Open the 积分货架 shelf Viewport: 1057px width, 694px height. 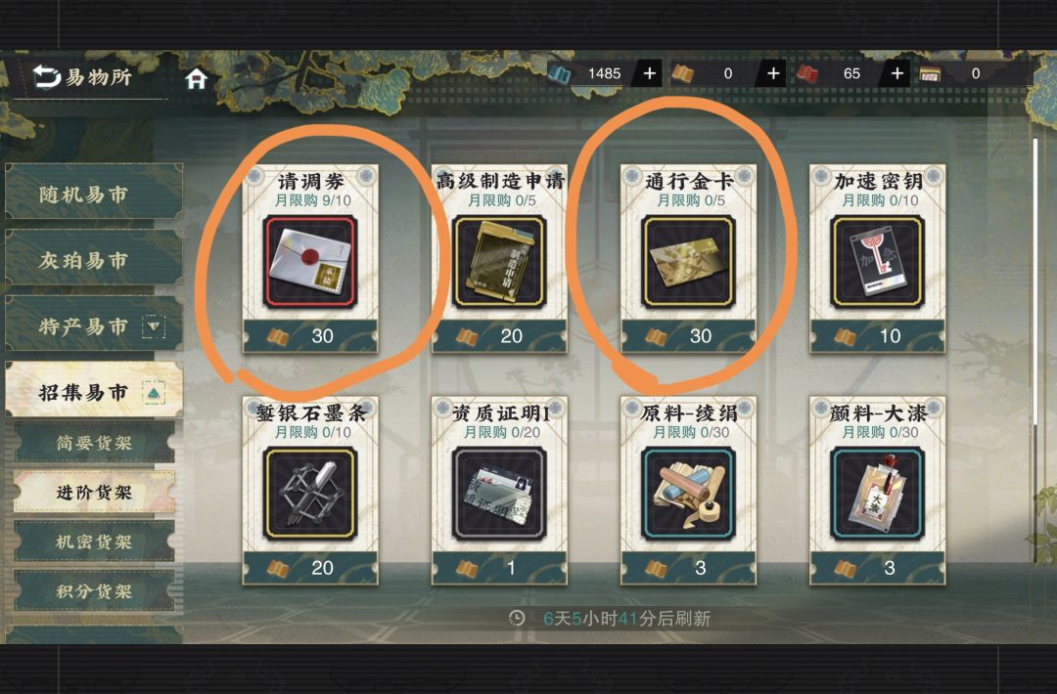[x=94, y=591]
